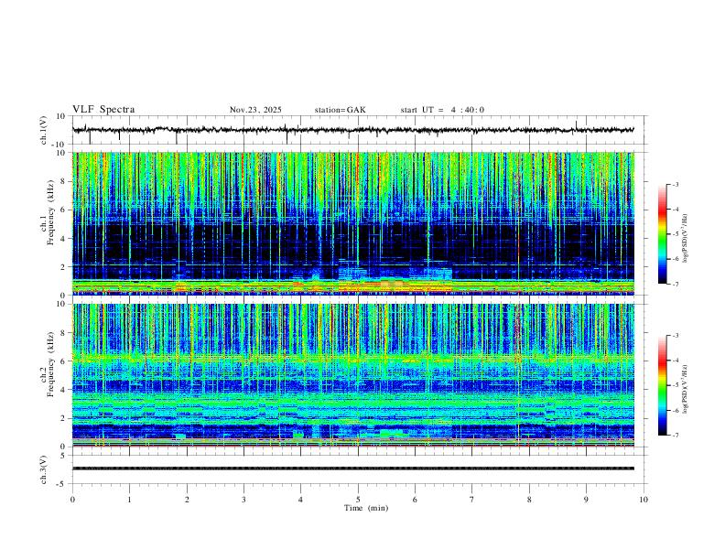The image size is (725, 560).
Task: Click the date "Nov.23, 2025" in header
Action: click(x=255, y=110)
